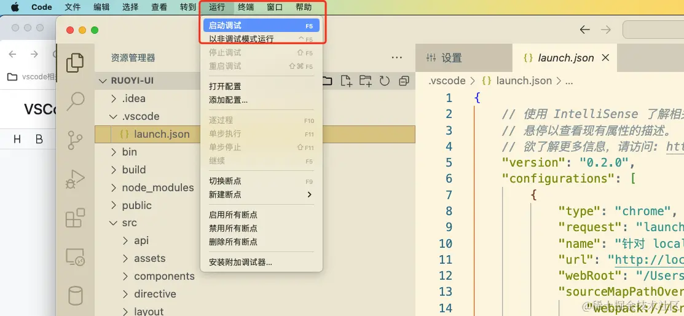Open Source Control view in activity bar

[x=75, y=140]
